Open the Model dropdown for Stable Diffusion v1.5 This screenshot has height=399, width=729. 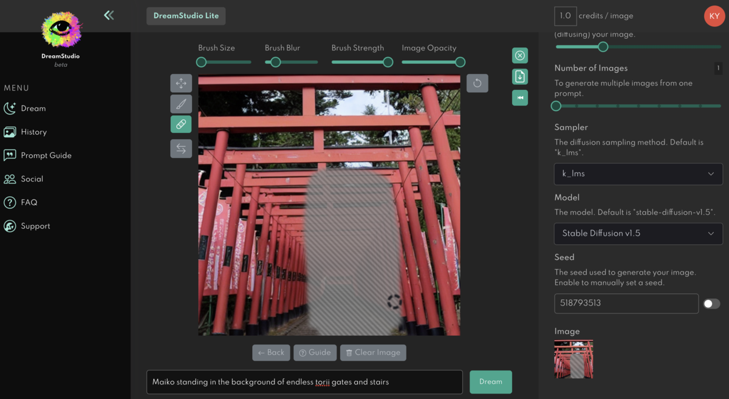point(638,234)
